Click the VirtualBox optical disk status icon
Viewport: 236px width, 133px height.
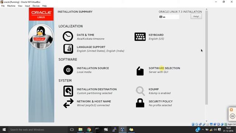pyautogui.click(x=197, y=124)
